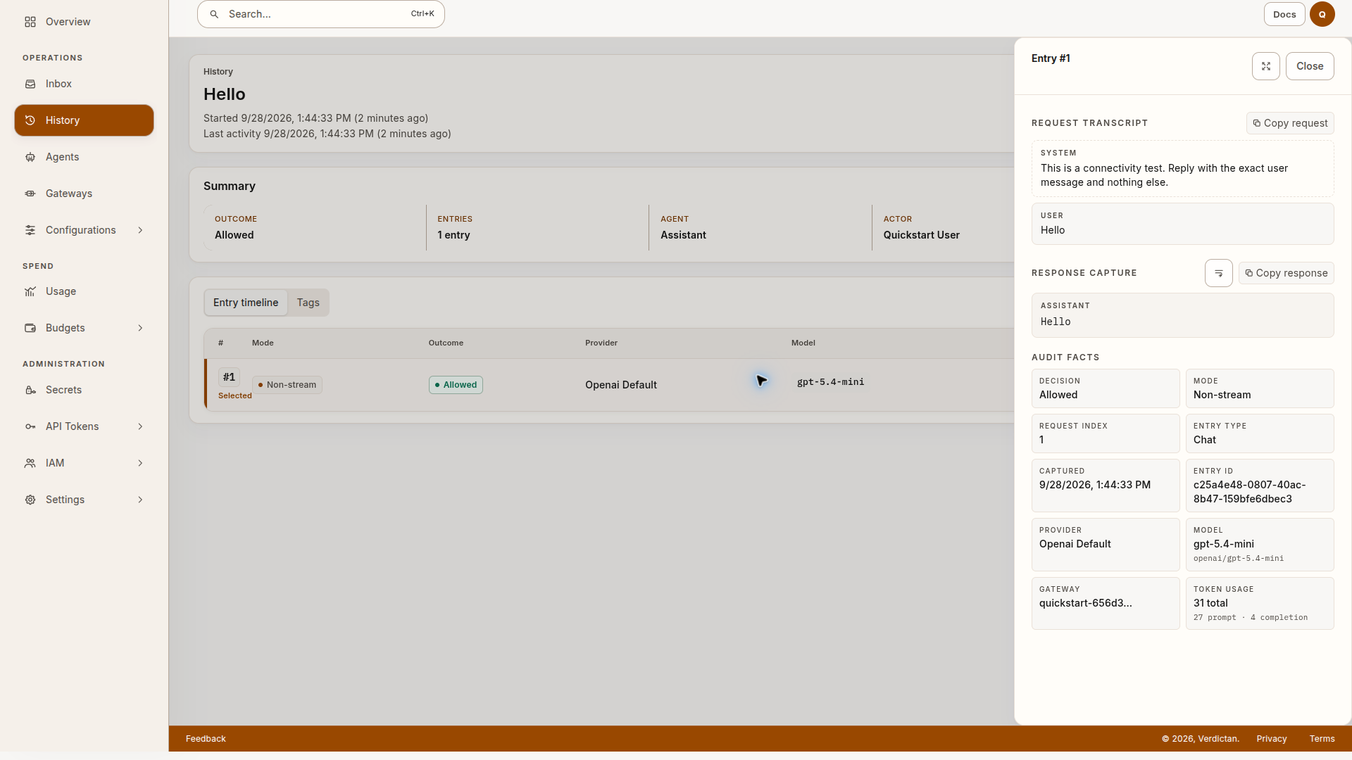This screenshot has width=1352, height=760.
Task: Open the Privacy link
Action: point(1271,739)
